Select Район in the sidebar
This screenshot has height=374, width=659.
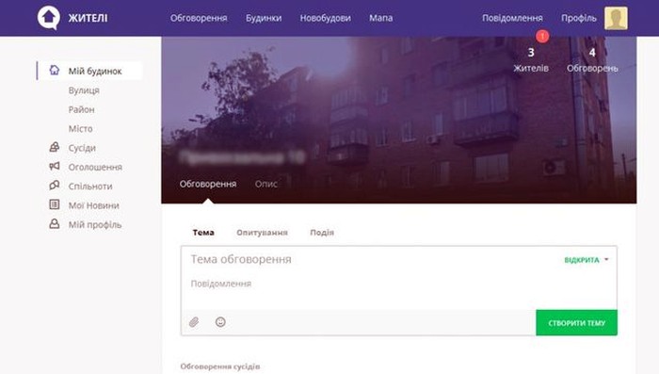(82, 109)
